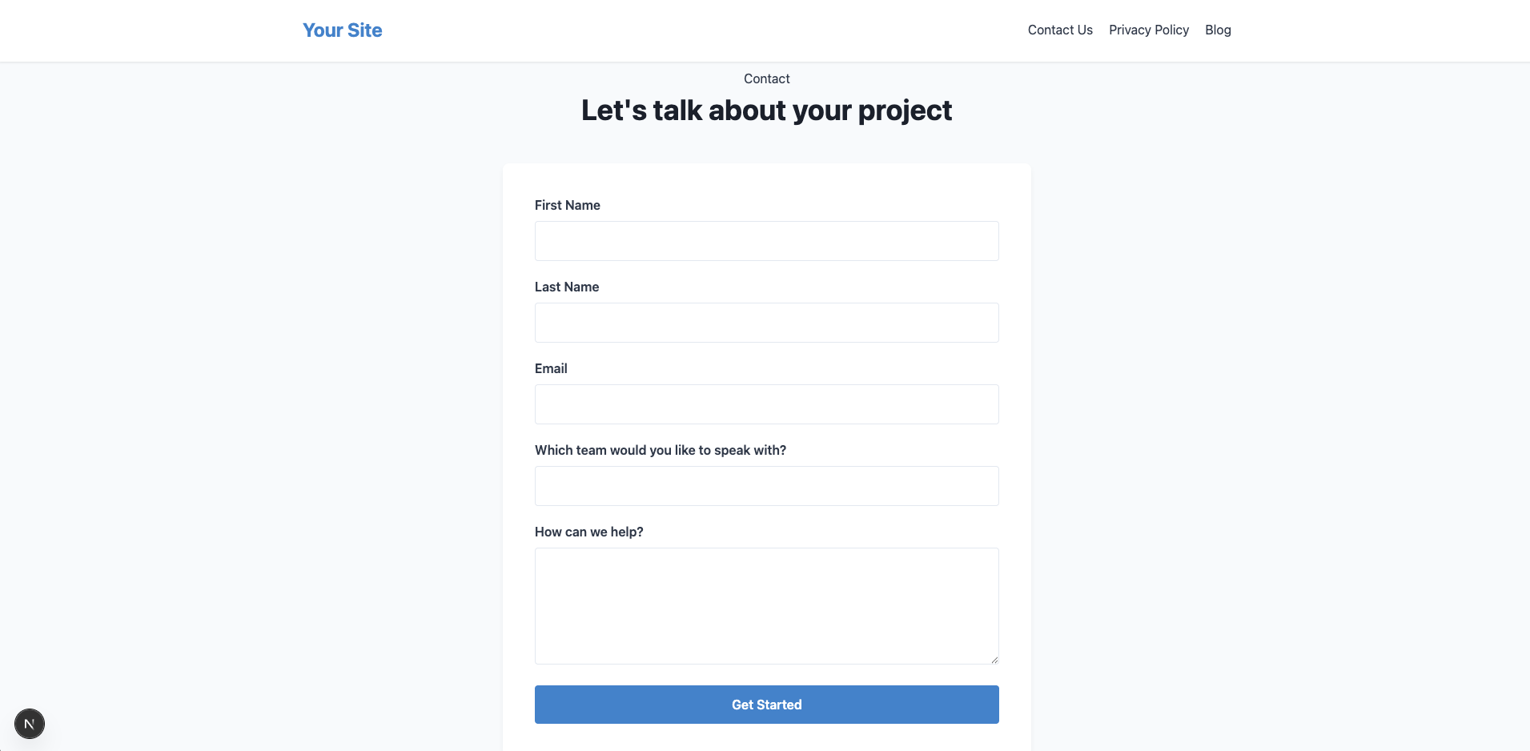The width and height of the screenshot is (1530, 751).
Task: Click inside the How can we help textarea
Action: point(766,604)
